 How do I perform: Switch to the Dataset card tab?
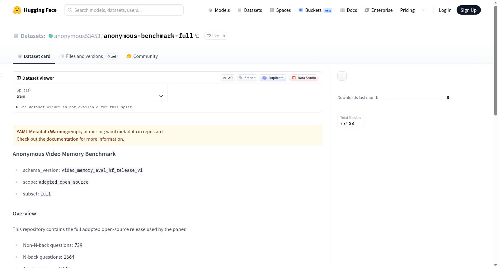coord(34,56)
